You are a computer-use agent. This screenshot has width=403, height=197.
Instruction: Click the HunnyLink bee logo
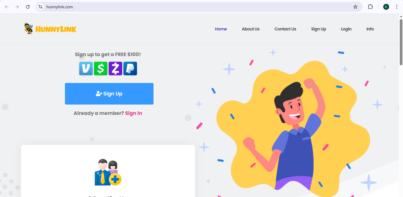(x=50, y=29)
